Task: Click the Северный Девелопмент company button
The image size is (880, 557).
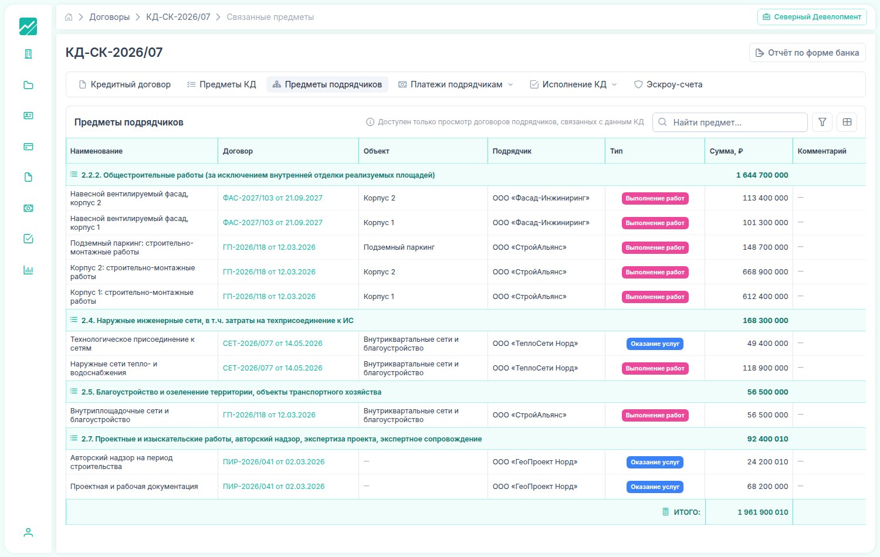Action: (x=812, y=17)
